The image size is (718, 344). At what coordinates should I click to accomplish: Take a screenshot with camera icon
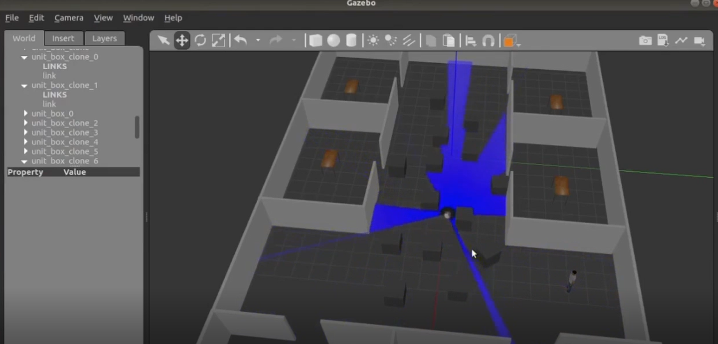pos(645,41)
